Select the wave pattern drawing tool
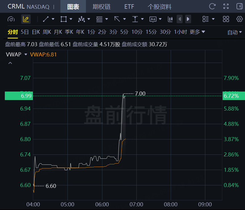This screenshot has height=210, width=245. point(81,19)
